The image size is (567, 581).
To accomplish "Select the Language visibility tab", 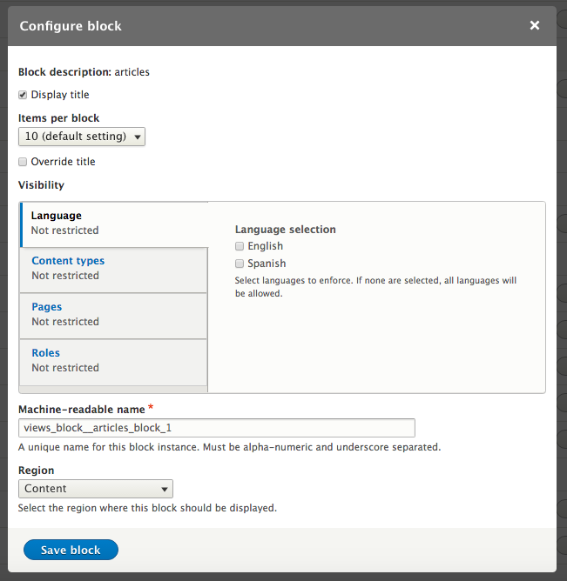I will click(57, 216).
